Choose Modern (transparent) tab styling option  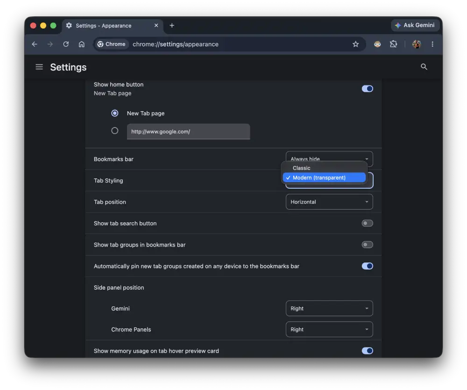coord(325,177)
